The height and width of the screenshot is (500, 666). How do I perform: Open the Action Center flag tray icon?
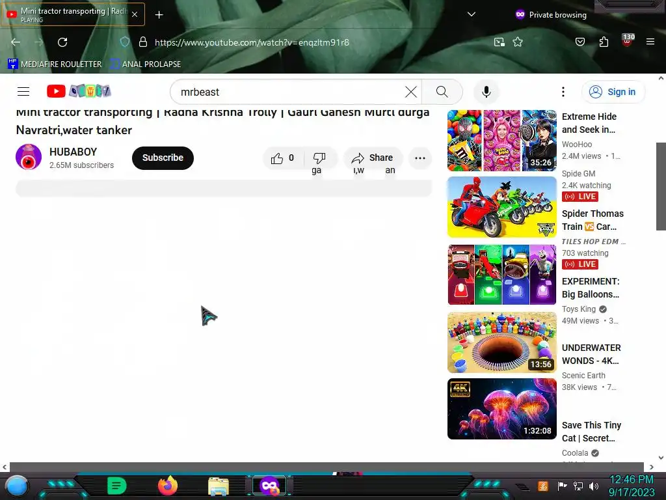[x=562, y=486]
